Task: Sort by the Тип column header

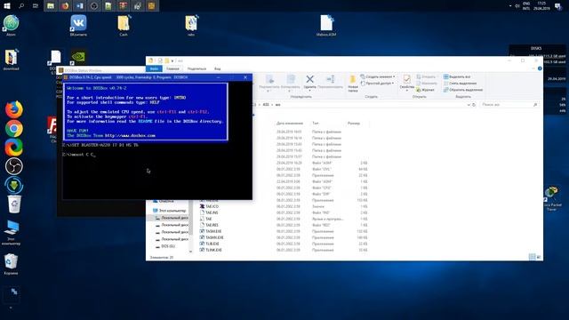Action: [x=316, y=124]
